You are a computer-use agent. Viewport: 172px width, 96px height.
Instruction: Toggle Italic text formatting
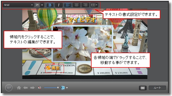pos(59,5)
